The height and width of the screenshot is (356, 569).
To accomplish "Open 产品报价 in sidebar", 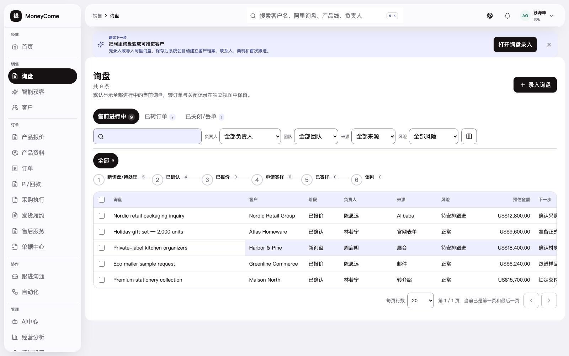I will click(x=42, y=137).
